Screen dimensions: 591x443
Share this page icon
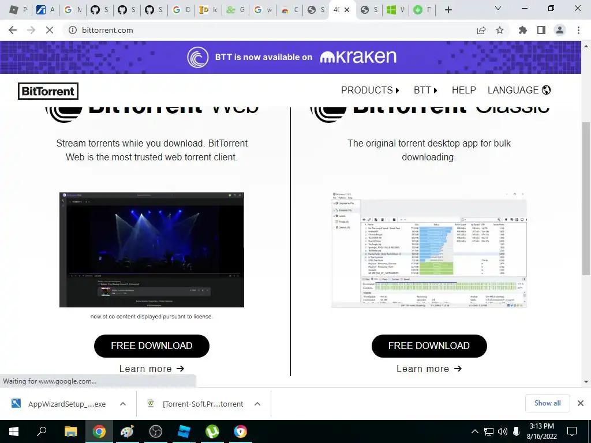click(x=481, y=30)
